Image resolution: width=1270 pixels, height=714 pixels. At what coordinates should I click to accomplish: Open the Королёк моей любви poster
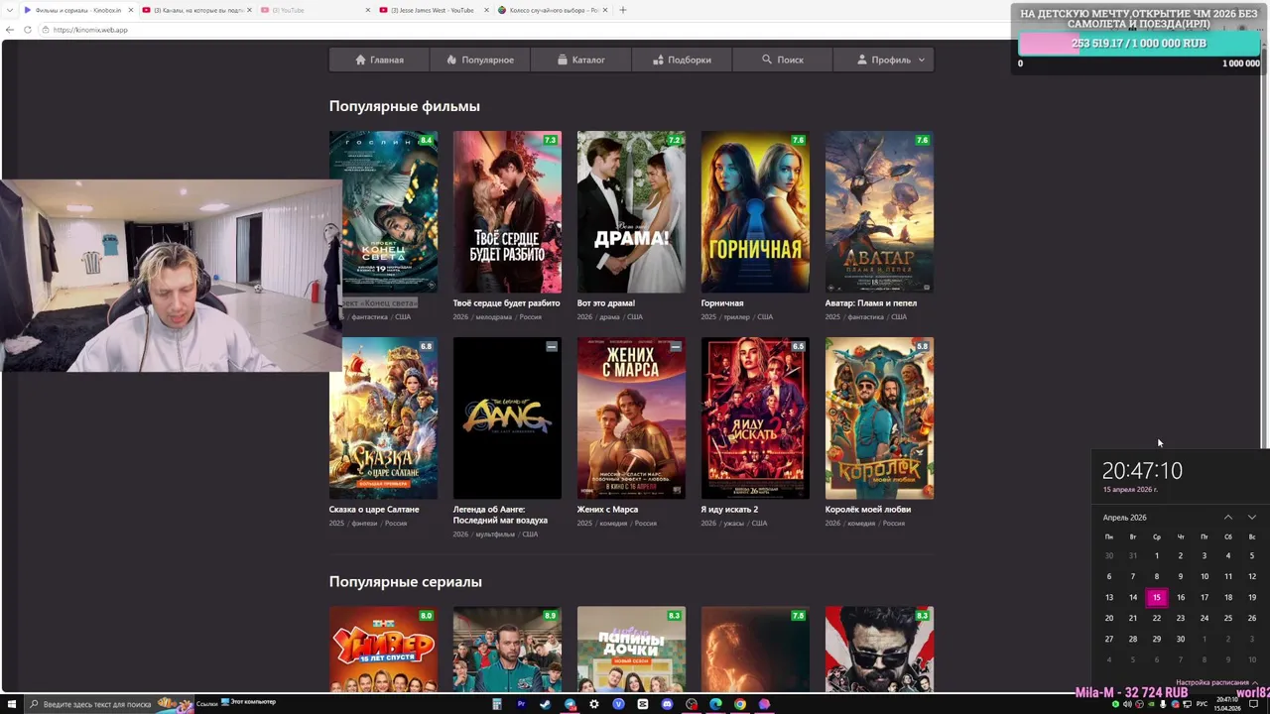879,417
